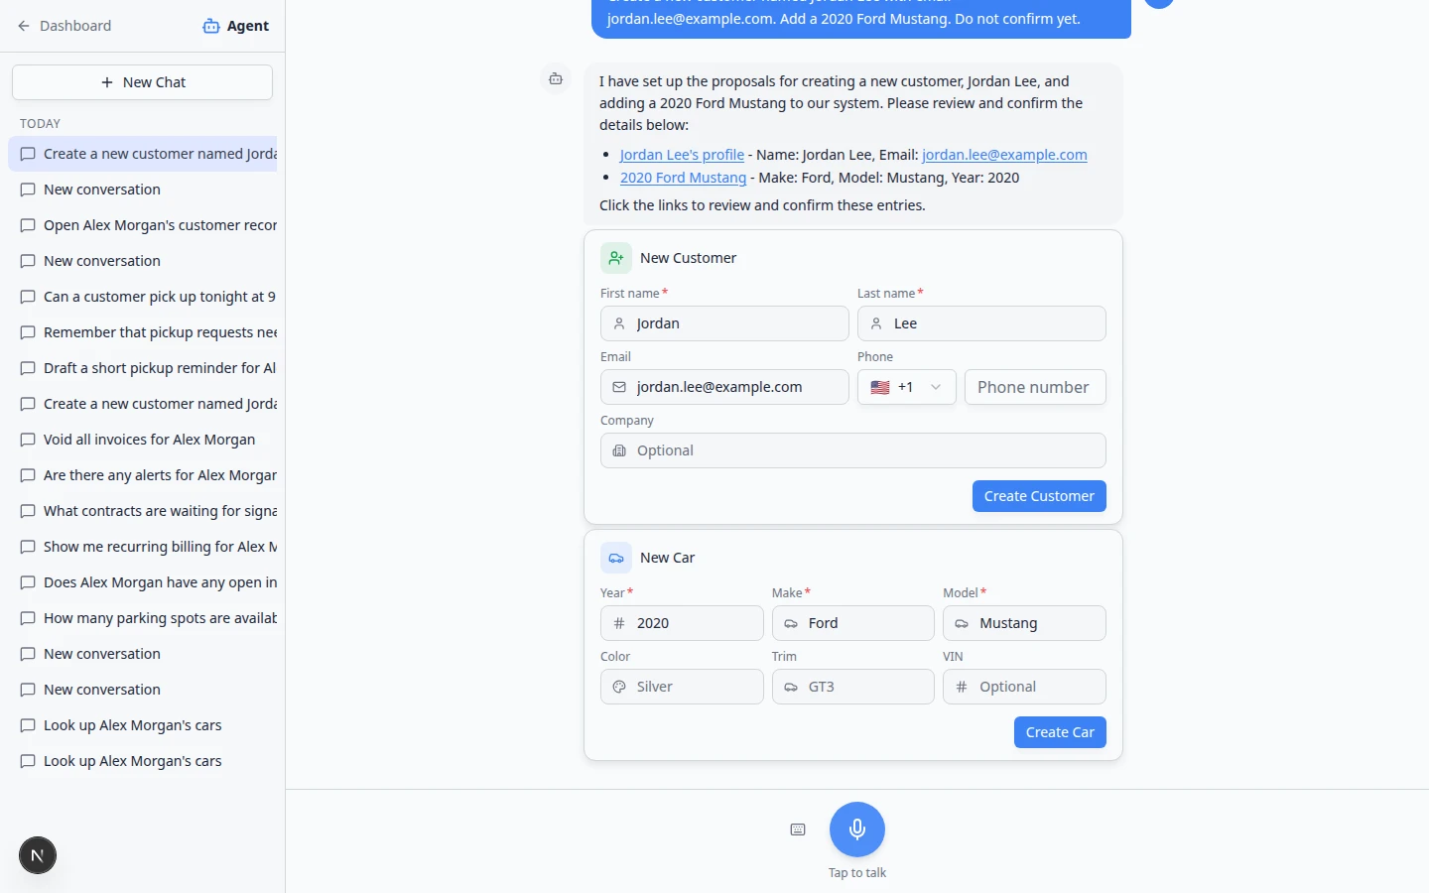
Task: Click the microphone Tap to talk button
Action: click(x=857, y=829)
